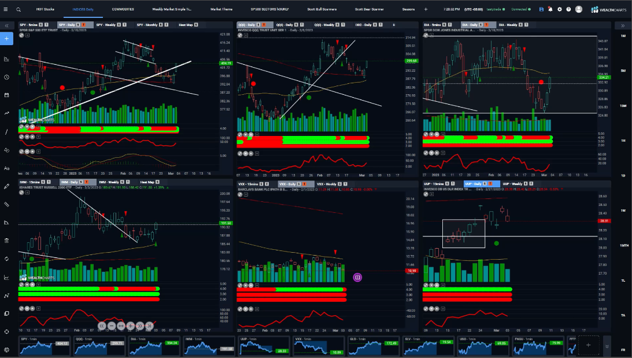Select the pencil drawing tool

[6, 186]
